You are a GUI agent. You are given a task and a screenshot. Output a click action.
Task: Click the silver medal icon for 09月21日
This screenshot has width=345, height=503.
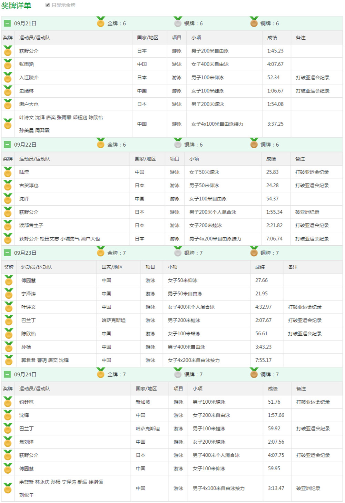point(178,24)
